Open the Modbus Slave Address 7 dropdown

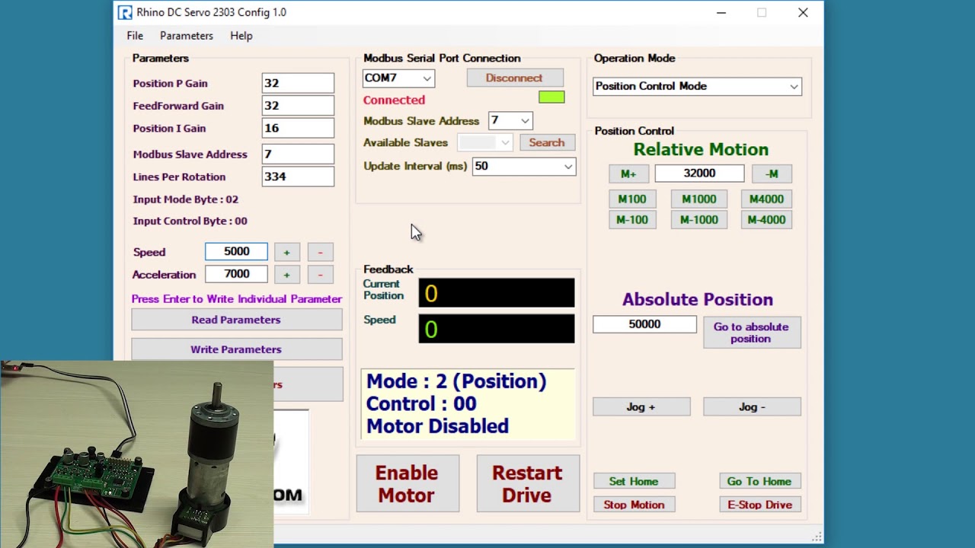pos(510,120)
